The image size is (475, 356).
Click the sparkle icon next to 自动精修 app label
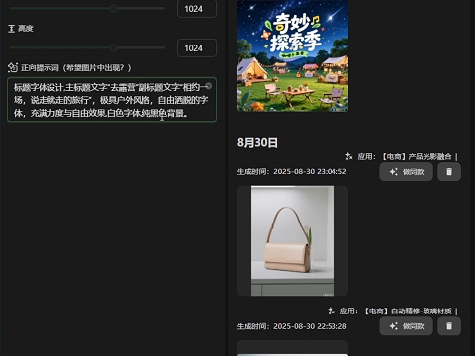[x=332, y=311]
